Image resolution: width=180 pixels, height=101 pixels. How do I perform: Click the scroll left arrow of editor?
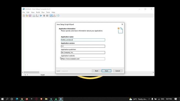tap(22, 72)
